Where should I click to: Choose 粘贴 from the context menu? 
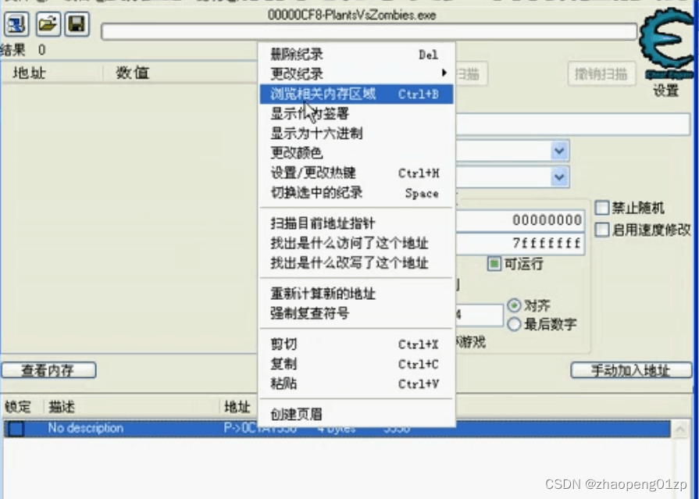(356, 383)
